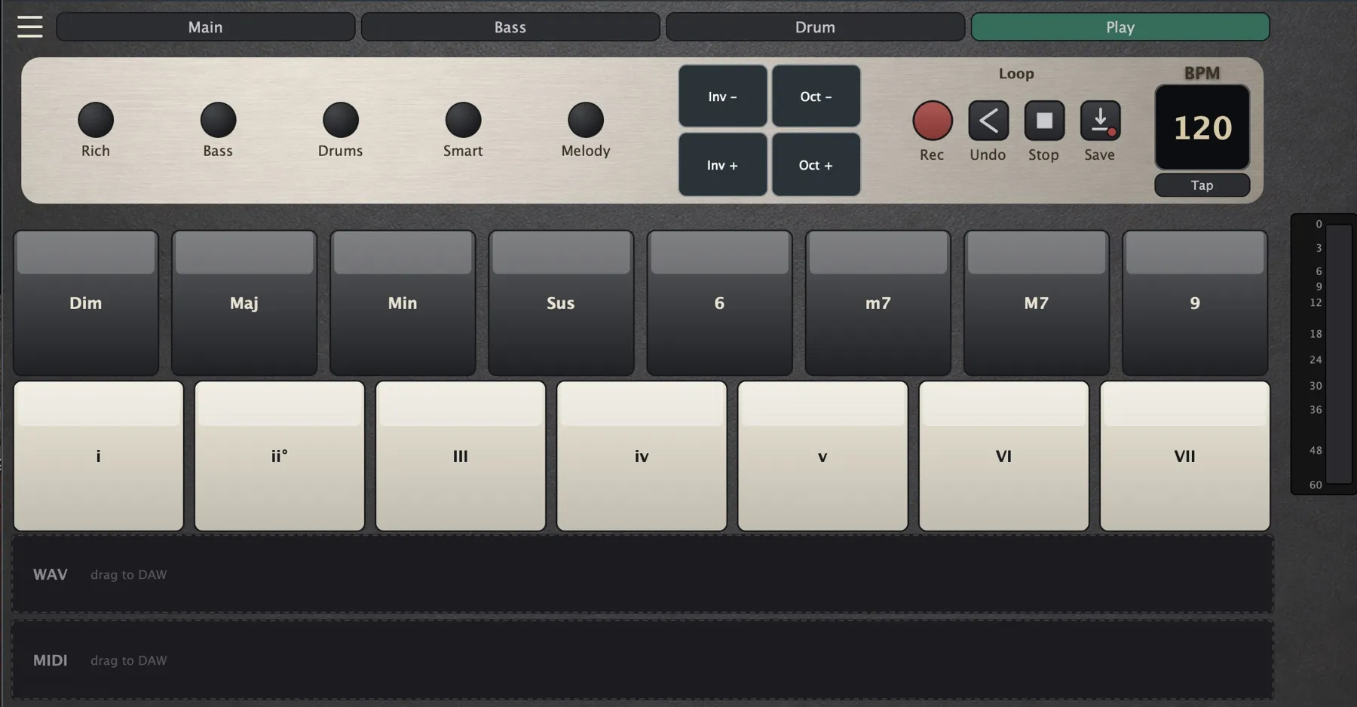Play the i chord key
Viewport: 1357px width, 707px height.
click(x=99, y=456)
